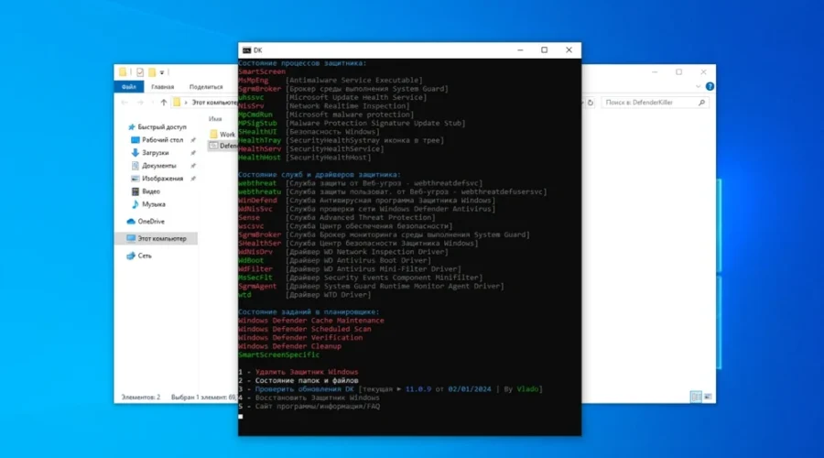Go up one folder level with up arrow
Screen dimensions: 824x458
tap(164, 103)
